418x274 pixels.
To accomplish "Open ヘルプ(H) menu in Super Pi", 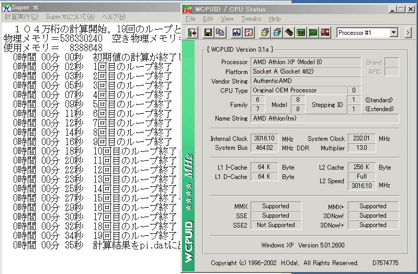I will (114, 17).
